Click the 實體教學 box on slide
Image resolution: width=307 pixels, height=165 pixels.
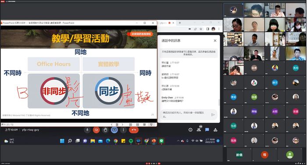109,64
